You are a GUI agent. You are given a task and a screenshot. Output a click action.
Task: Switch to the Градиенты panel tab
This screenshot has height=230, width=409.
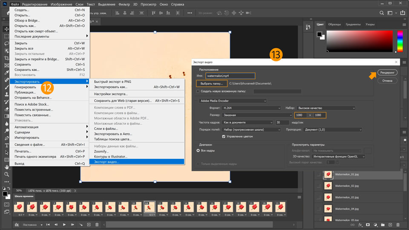(353, 24)
